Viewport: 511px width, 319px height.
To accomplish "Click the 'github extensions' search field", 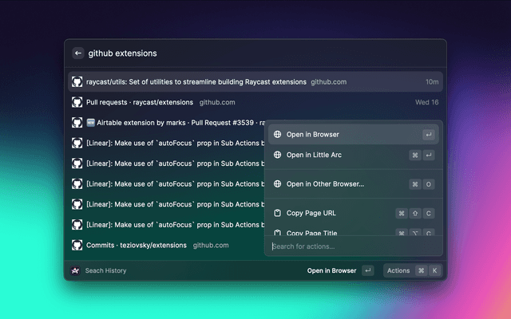I will [x=240, y=53].
